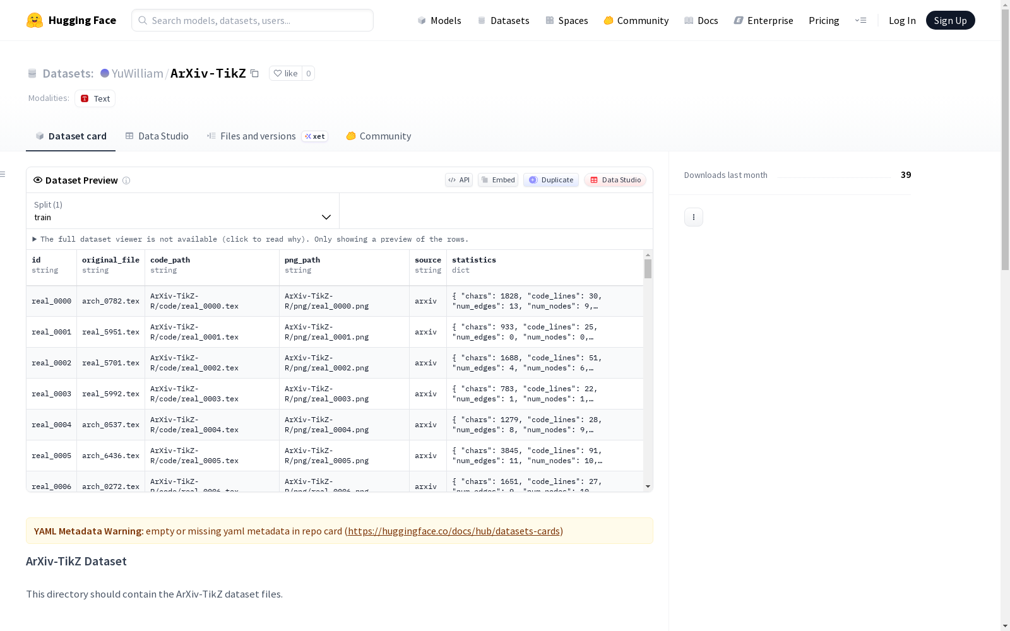Screen dimensions: 1010x631
Task: Click the preview table scroll-down arrow
Action: click(648, 487)
